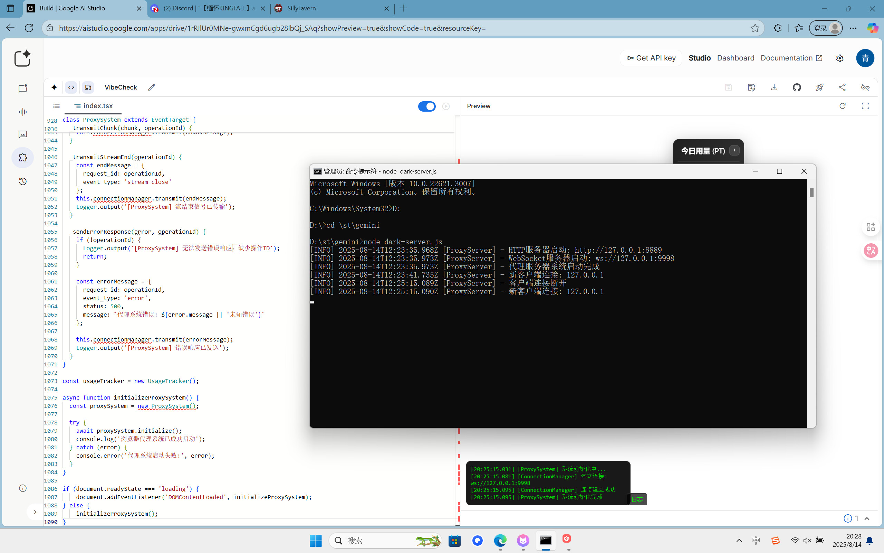The height and width of the screenshot is (553, 884).
Task: Download the app using the download icon
Action: (774, 87)
